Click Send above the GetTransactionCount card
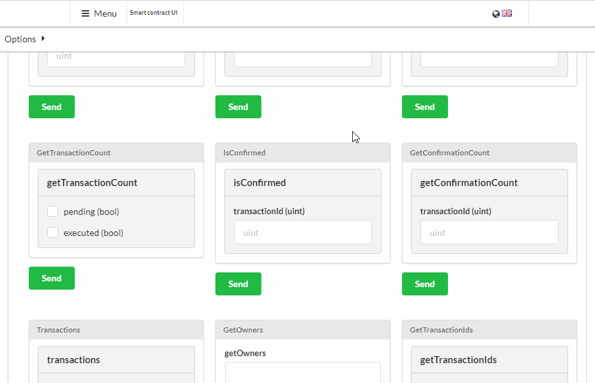This screenshot has height=383, width=595. click(x=52, y=107)
